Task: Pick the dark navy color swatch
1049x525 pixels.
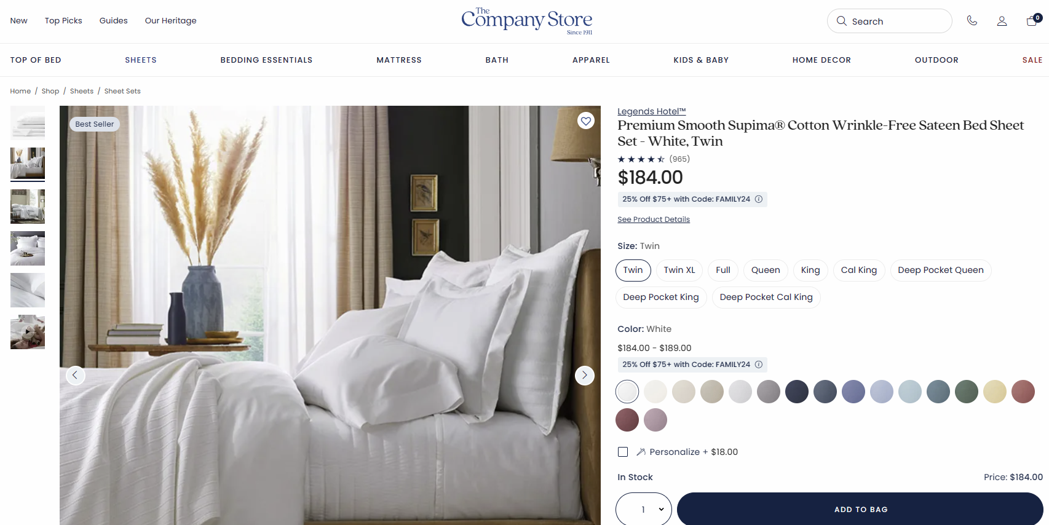Action: coord(797,392)
